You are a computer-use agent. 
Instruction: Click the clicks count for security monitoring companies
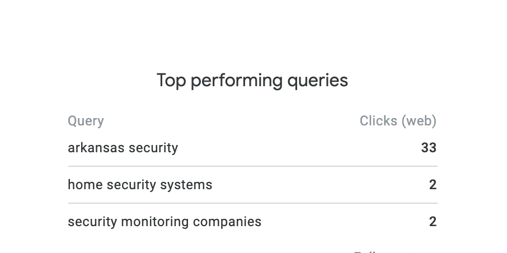(433, 222)
